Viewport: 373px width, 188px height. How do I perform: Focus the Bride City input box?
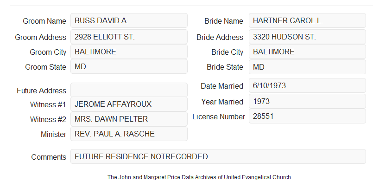(307, 52)
